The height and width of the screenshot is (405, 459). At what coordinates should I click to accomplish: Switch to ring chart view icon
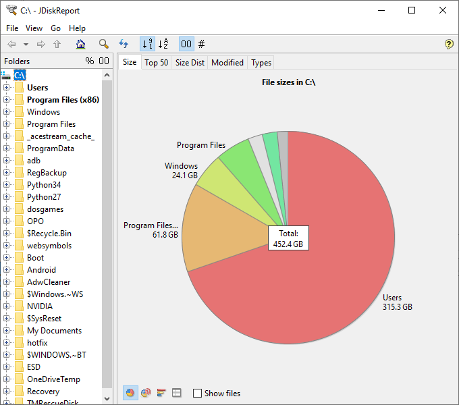145,393
